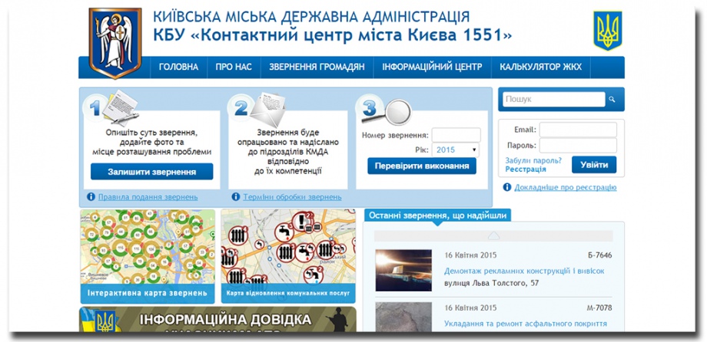Image resolution: width=707 pixels, height=342 pixels.
Task: Open Укладання та ремонт асфальтного покриття link
Action: pos(526,323)
